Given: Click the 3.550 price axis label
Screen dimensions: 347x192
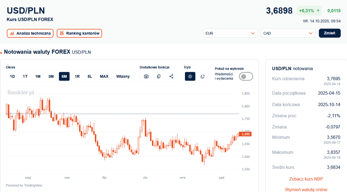Looking at the screenshot, I should (x=246, y=169).
